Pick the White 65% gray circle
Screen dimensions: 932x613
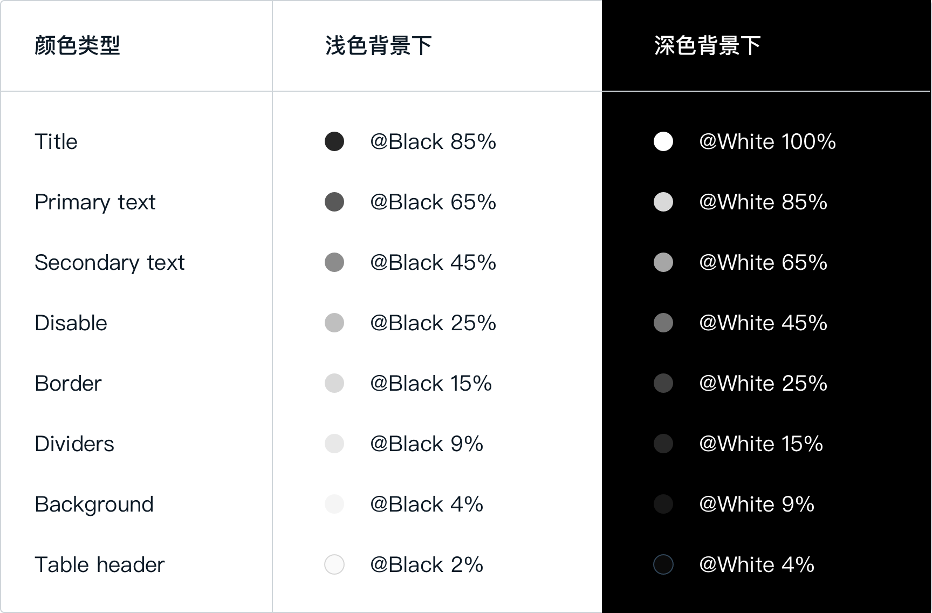point(663,262)
